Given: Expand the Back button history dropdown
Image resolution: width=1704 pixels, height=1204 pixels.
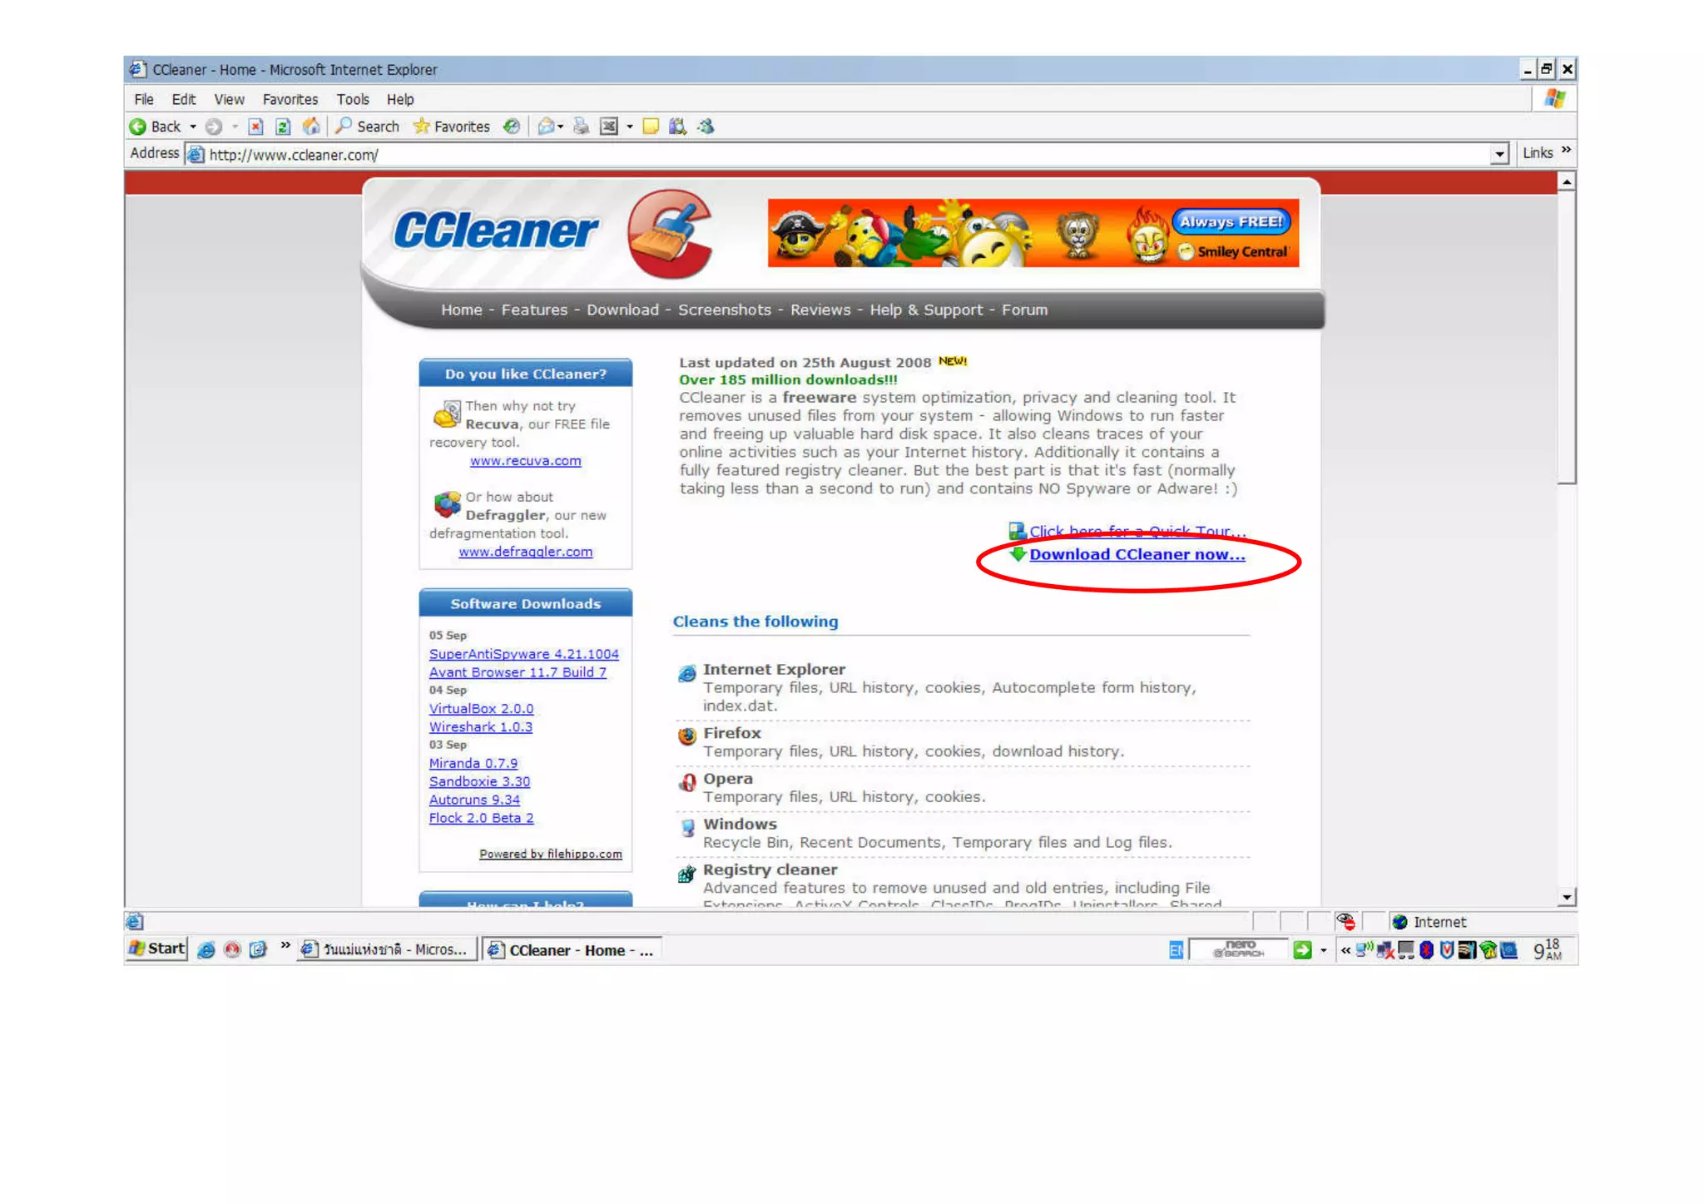Looking at the screenshot, I should click(x=193, y=126).
